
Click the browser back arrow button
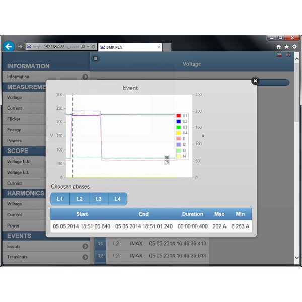pos(9,46)
